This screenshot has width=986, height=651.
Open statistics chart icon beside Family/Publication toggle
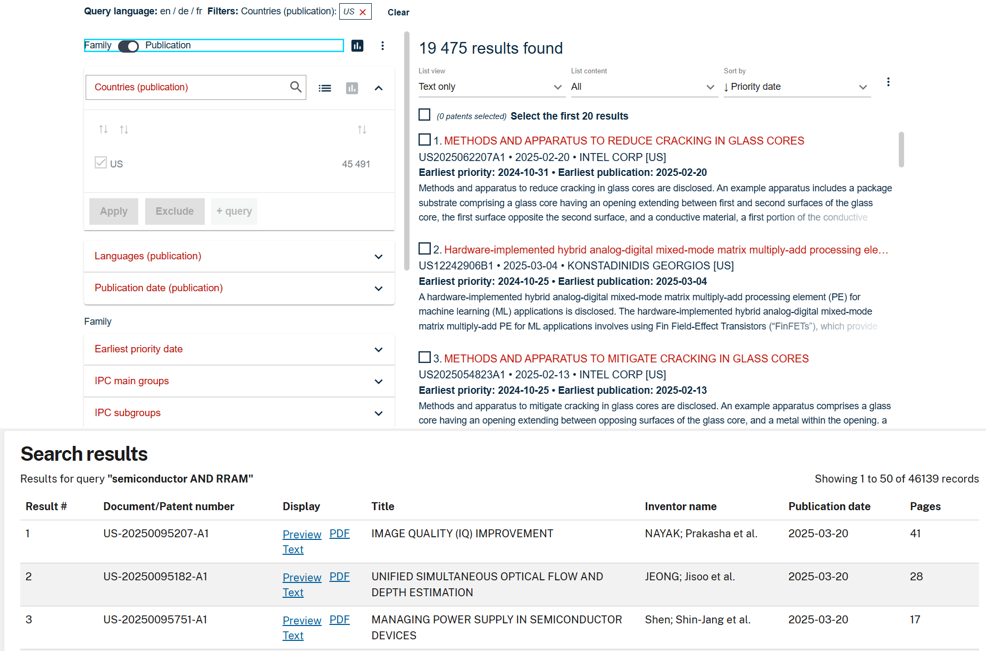(357, 46)
